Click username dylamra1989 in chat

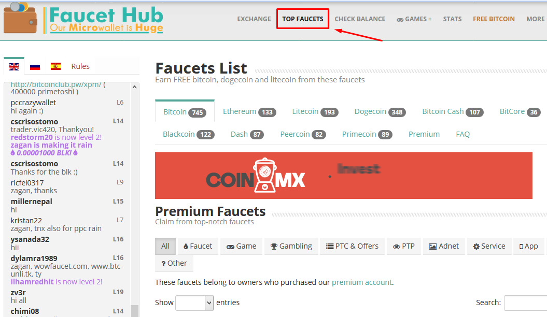34,258
